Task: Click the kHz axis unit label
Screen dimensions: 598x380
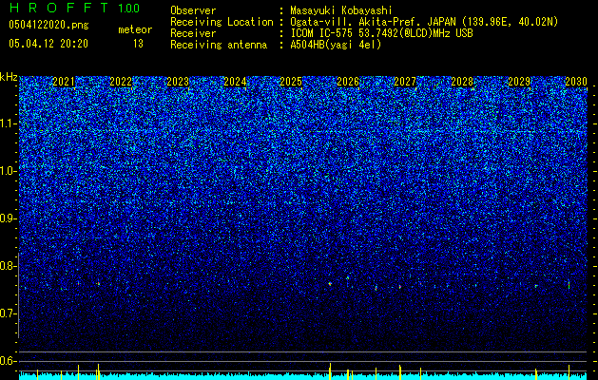Action: [x=9, y=77]
